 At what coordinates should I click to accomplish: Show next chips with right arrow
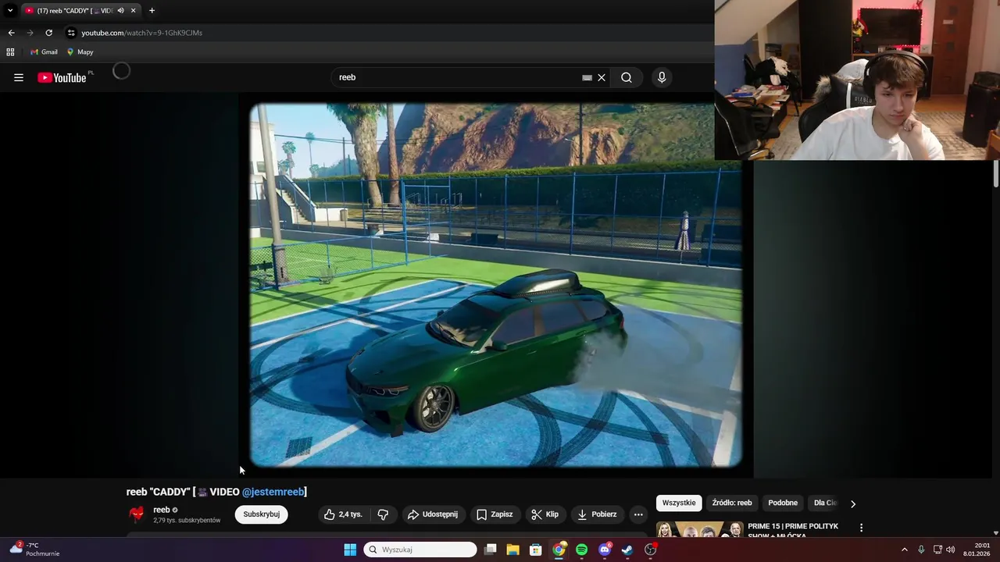click(x=852, y=503)
